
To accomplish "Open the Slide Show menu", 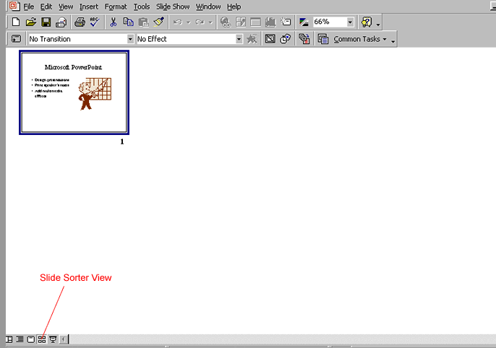I will 173,6.
